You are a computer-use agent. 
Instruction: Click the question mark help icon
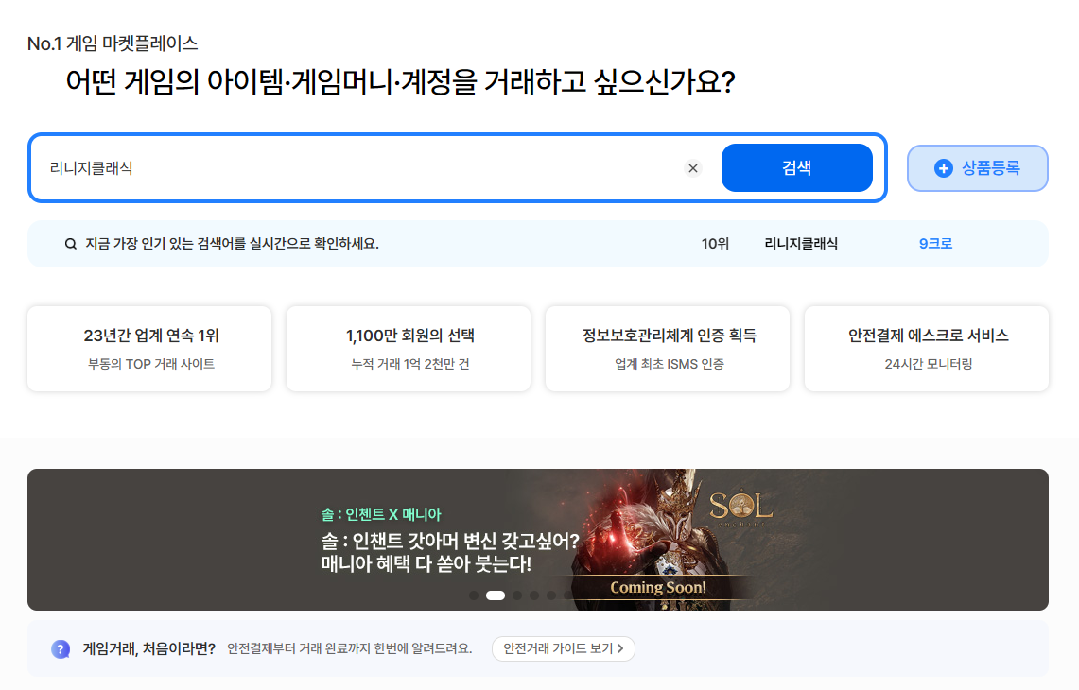(61, 648)
